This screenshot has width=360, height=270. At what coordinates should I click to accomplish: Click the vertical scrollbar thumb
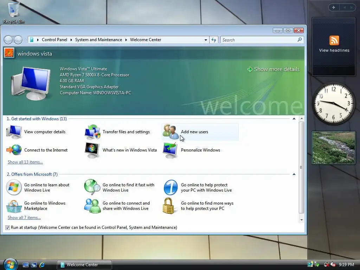[301, 167]
